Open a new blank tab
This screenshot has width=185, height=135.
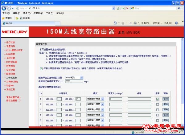click(58, 23)
